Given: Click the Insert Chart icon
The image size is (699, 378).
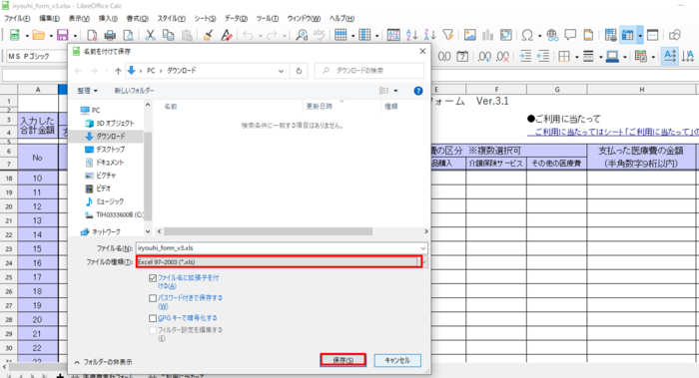Looking at the screenshot, I should (x=488, y=35).
